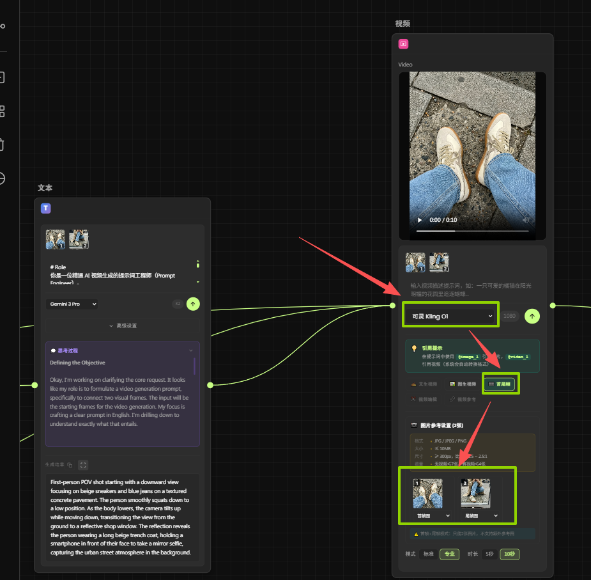Screen dimensions: 591x580
Task: Copy the generated result with the copy icon
Action: point(70,465)
